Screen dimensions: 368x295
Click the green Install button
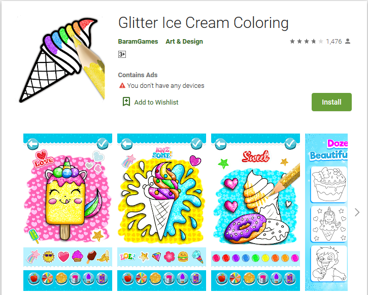pyautogui.click(x=331, y=102)
